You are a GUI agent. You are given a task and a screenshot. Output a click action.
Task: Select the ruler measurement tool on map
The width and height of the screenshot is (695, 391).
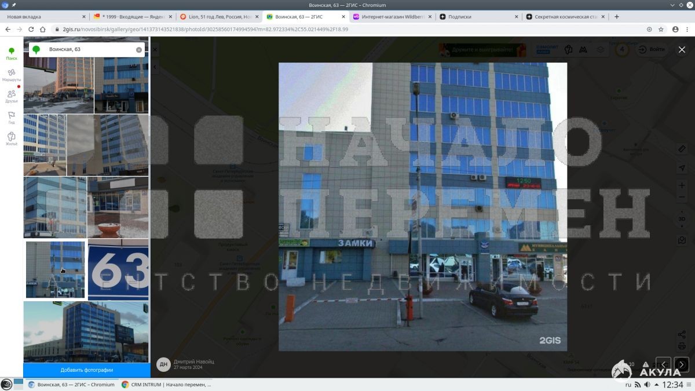coord(682,149)
